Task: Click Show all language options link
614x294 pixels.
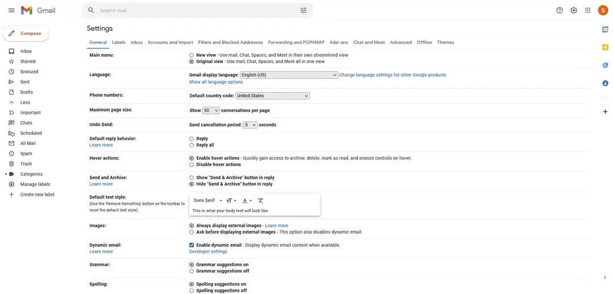Action: 216,82
